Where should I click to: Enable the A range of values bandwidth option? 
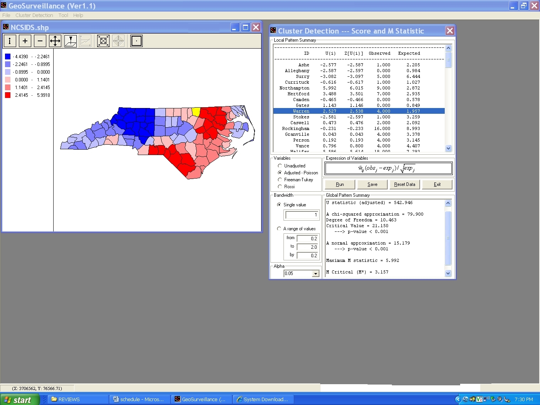click(x=279, y=229)
